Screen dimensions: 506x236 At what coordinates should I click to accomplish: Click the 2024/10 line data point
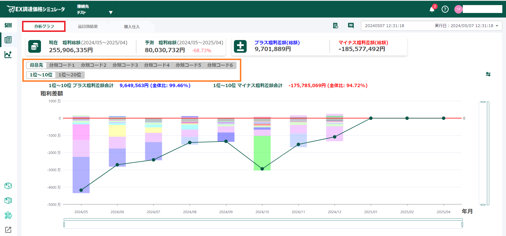[262, 169]
